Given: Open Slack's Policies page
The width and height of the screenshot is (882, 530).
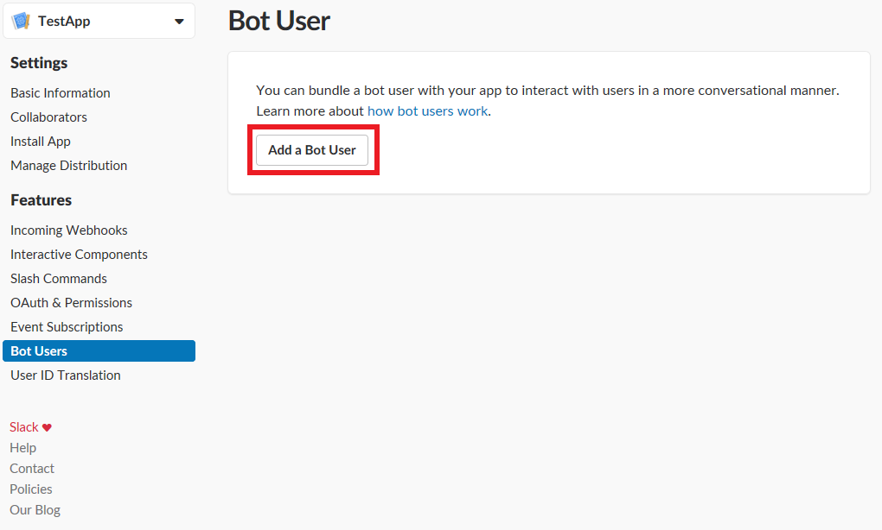Looking at the screenshot, I should click(30, 489).
